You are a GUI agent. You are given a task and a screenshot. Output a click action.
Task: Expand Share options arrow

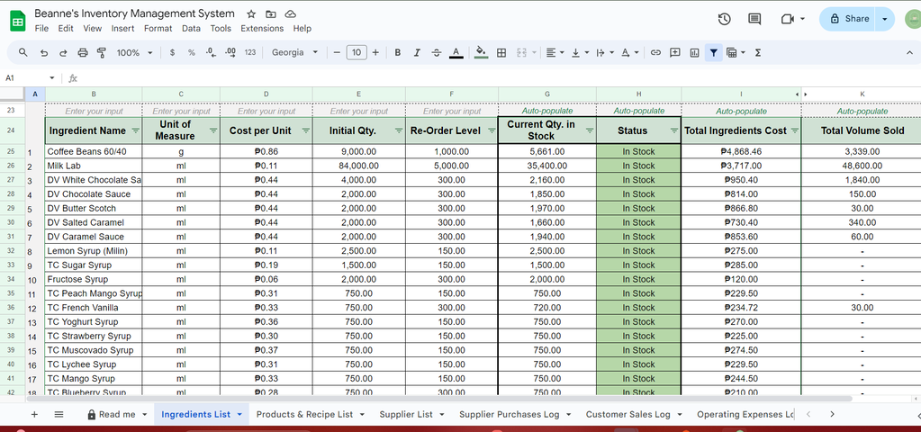pos(885,19)
